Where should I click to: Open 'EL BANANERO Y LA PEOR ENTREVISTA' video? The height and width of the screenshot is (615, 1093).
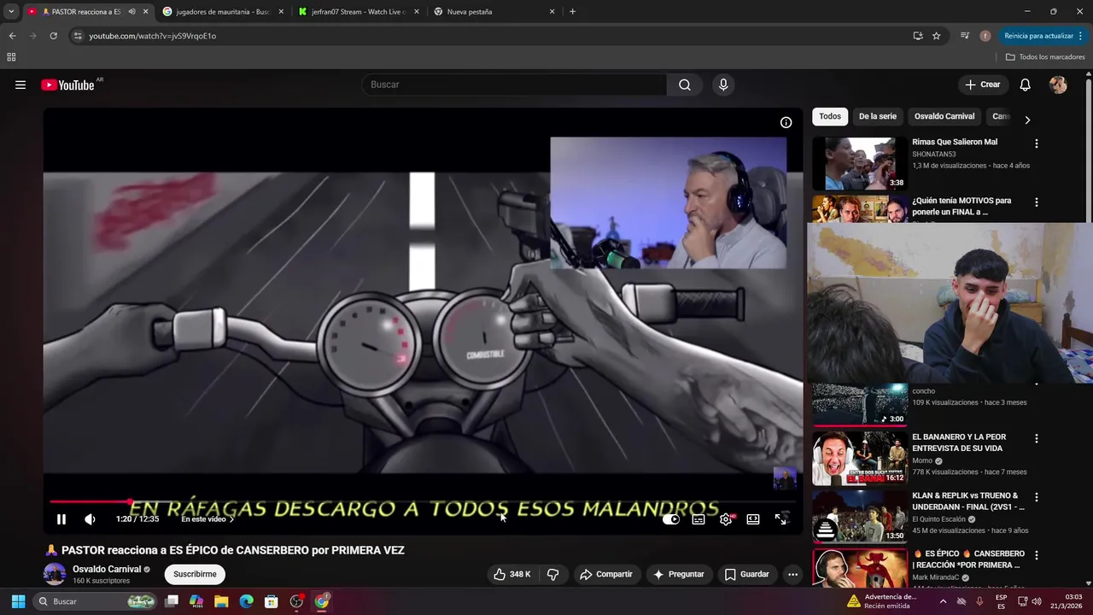tap(859, 458)
